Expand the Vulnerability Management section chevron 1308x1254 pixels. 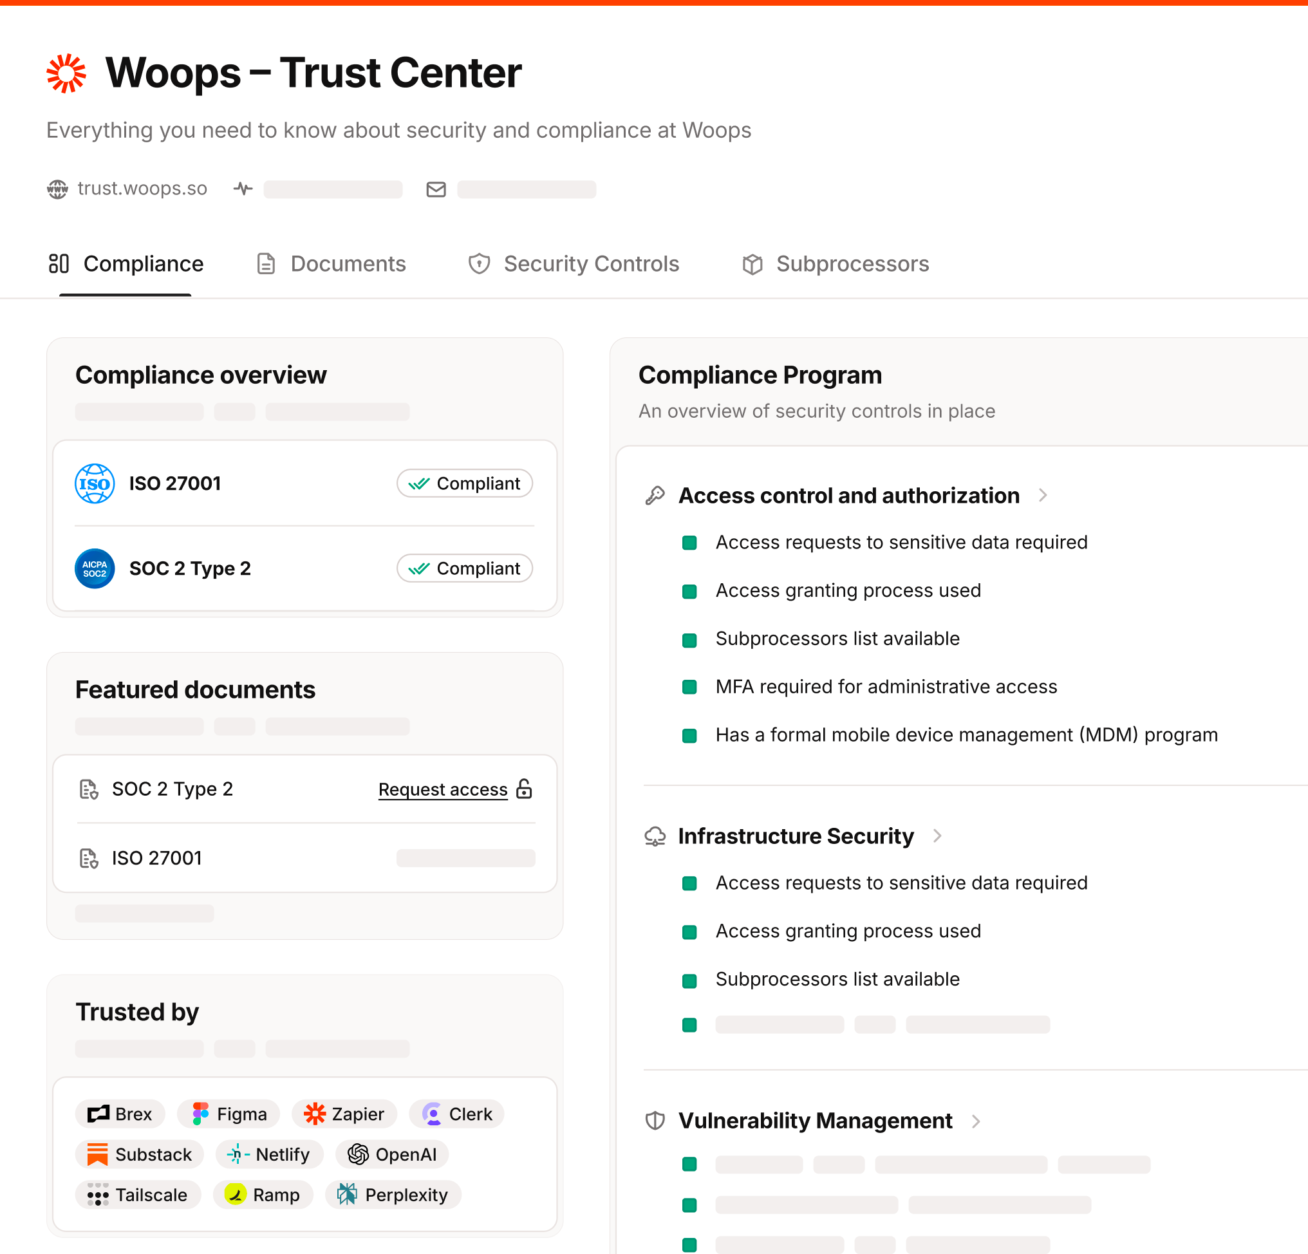976,1121
